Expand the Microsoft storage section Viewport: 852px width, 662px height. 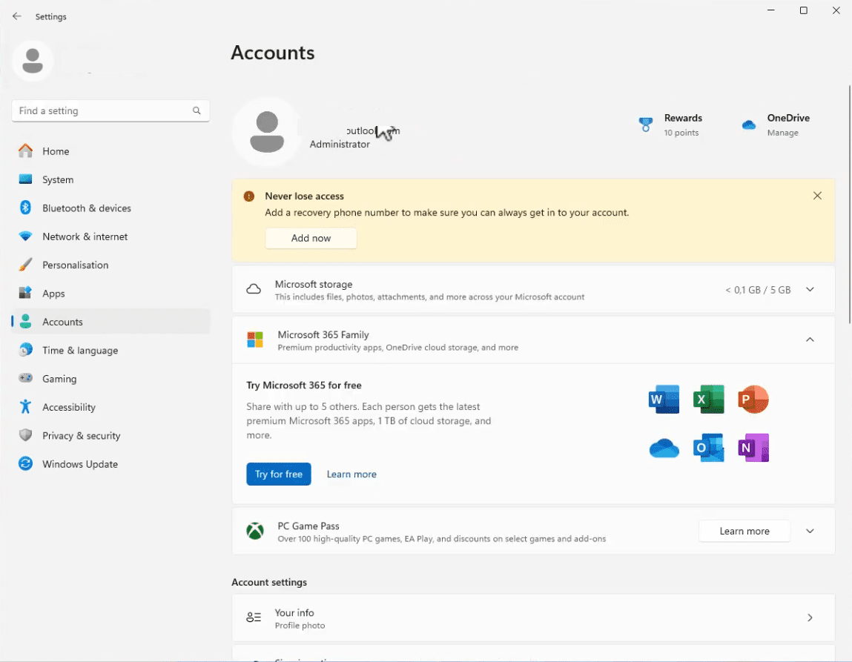coord(810,289)
